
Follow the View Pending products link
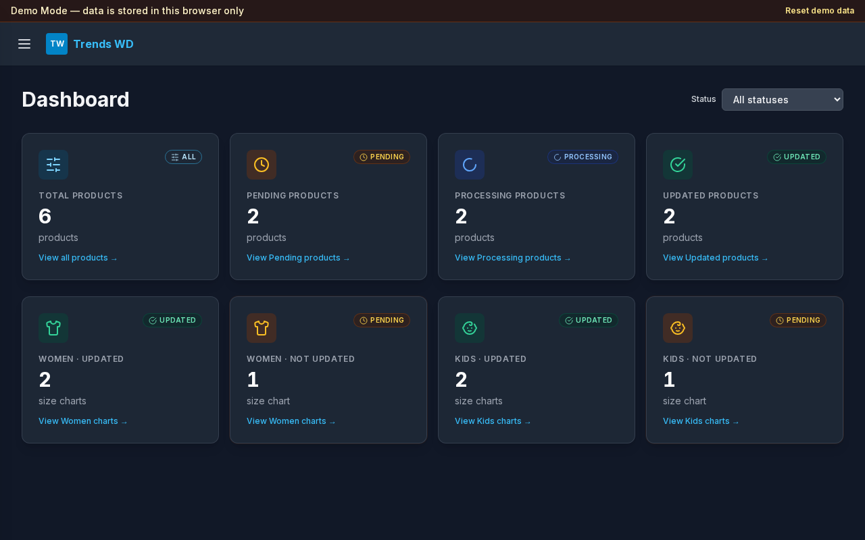[298, 258]
